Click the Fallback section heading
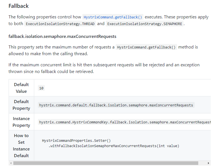 coord(19,6)
